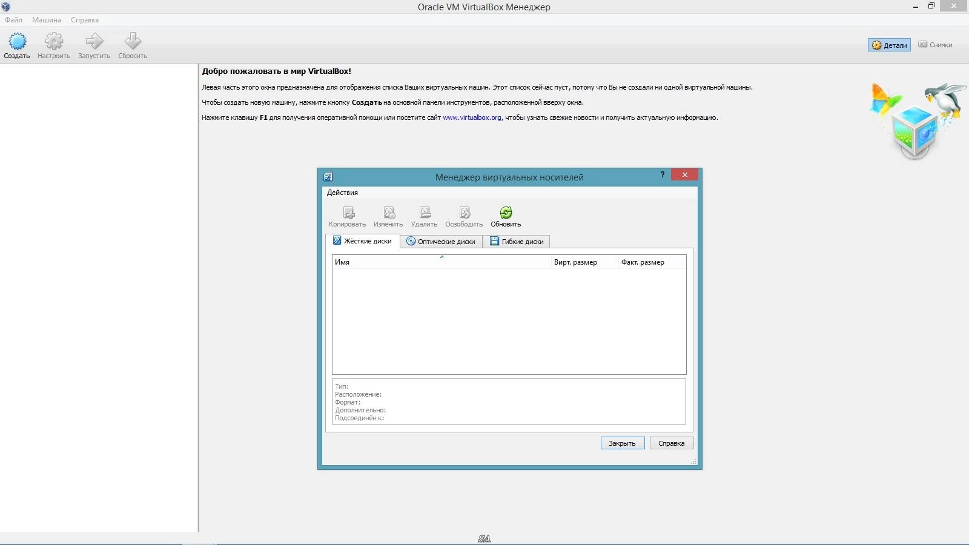969x545 pixels.
Task: Click the Создать (Create) toolbar icon
Action: pos(17,41)
